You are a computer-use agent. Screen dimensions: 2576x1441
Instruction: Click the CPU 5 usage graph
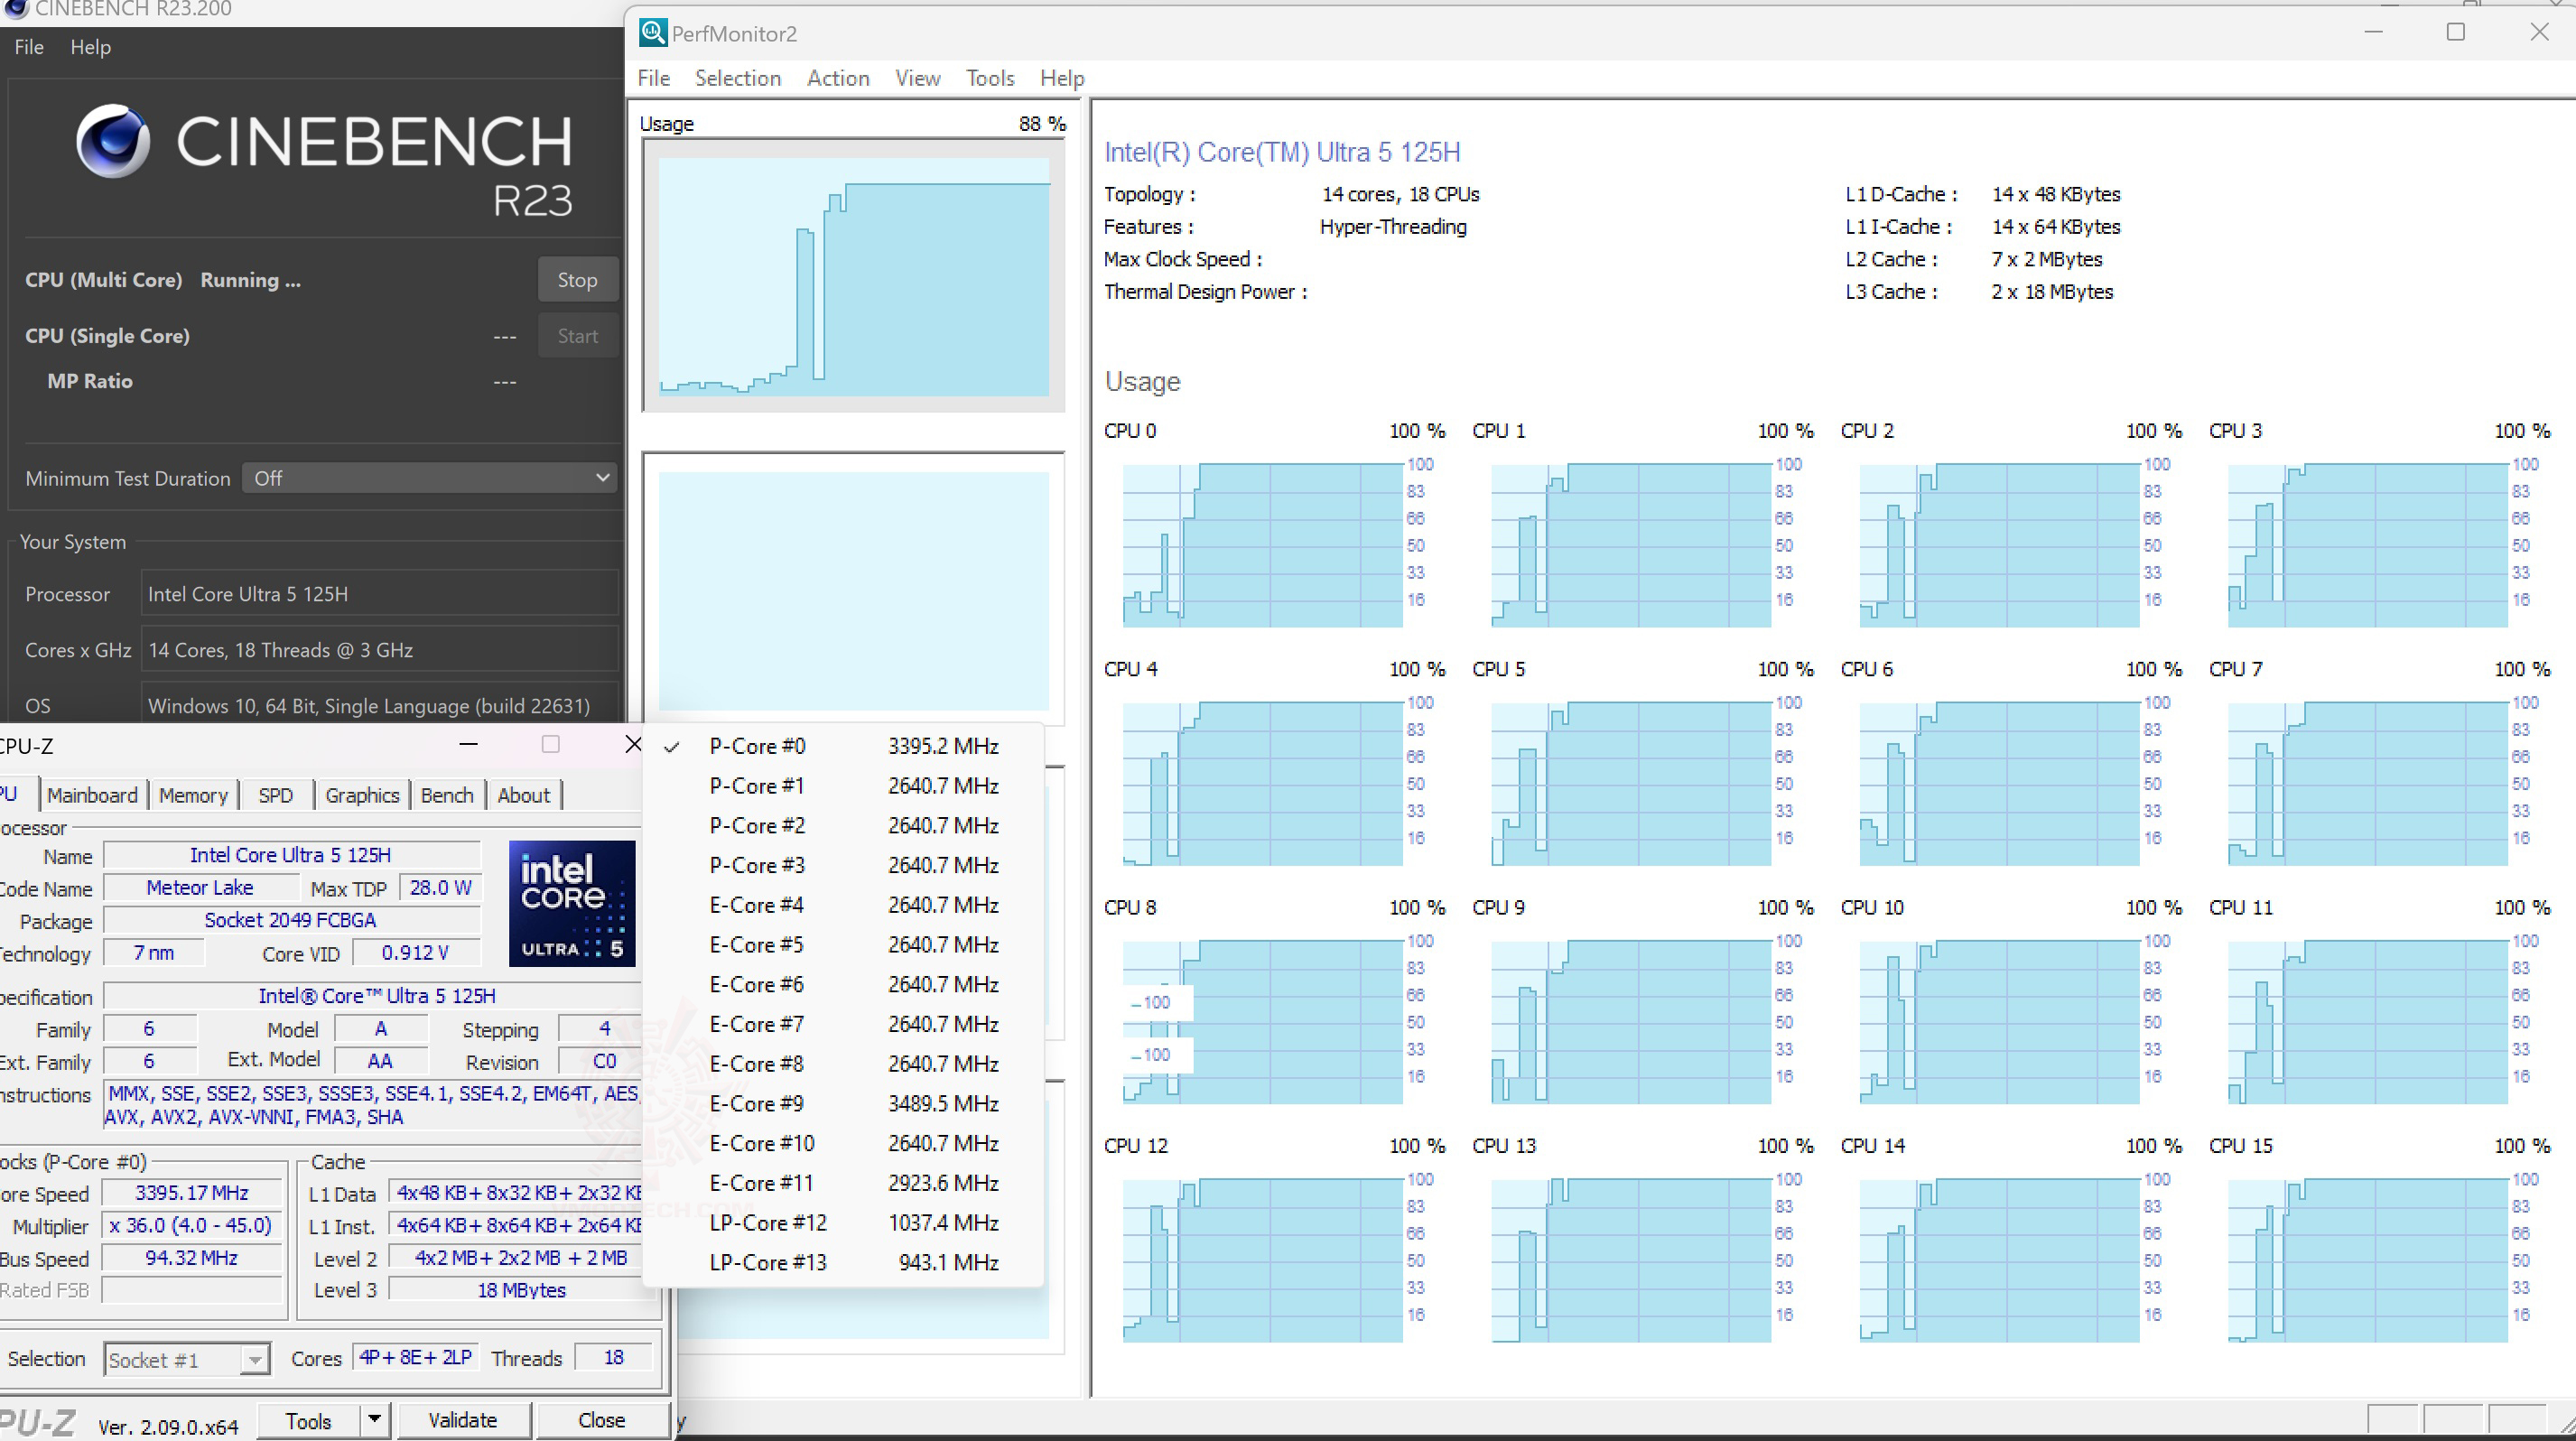coord(1630,783)
